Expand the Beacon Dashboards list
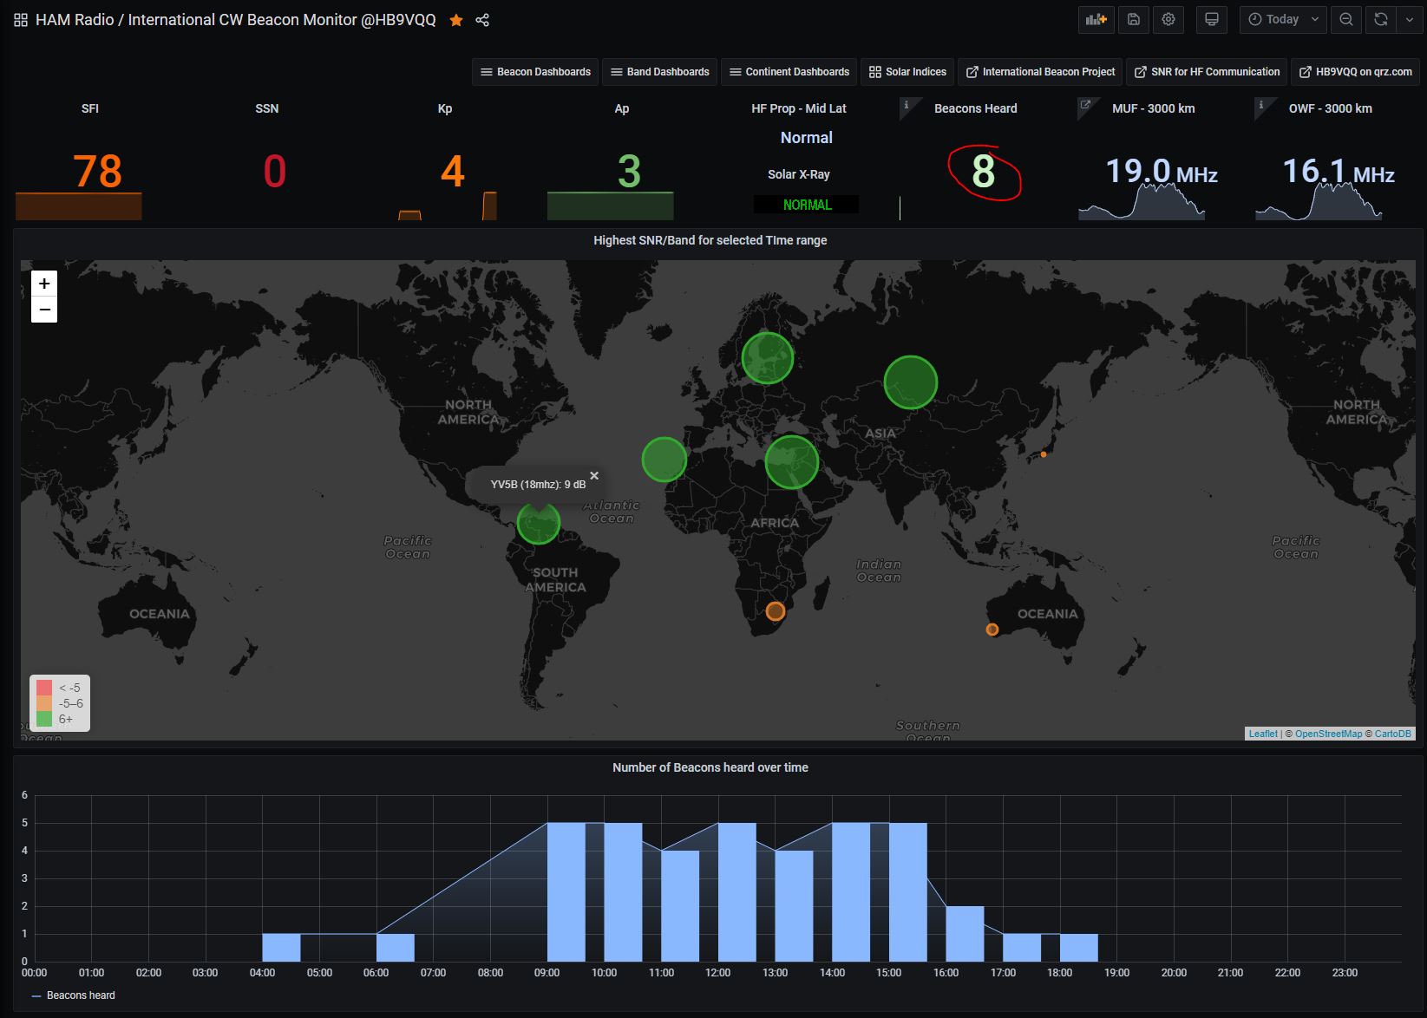 [x=536, y=72]
